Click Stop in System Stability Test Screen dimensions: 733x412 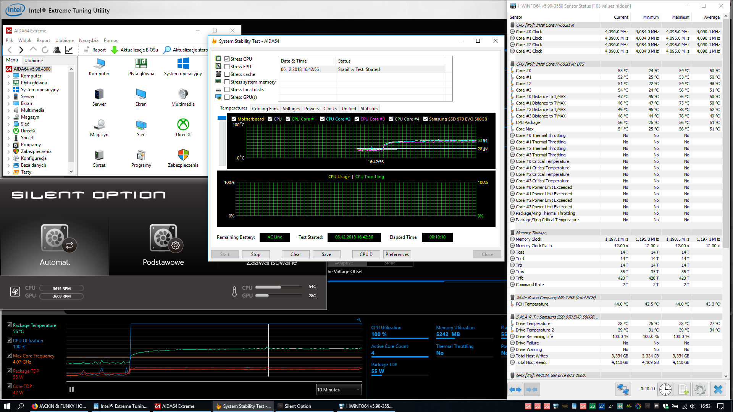[255, 254]
